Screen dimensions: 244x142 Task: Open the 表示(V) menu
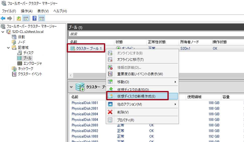(43, 11)
